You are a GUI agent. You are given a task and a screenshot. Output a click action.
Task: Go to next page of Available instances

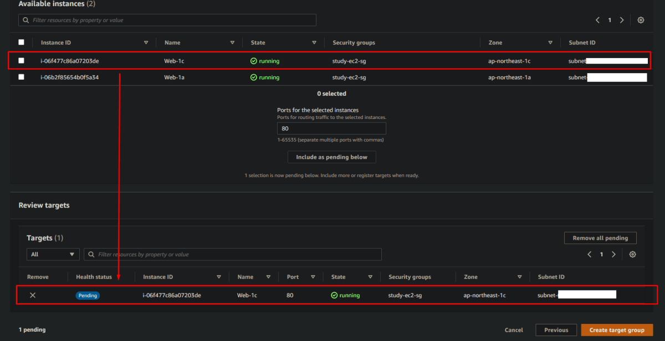click(x=622, y=20)
